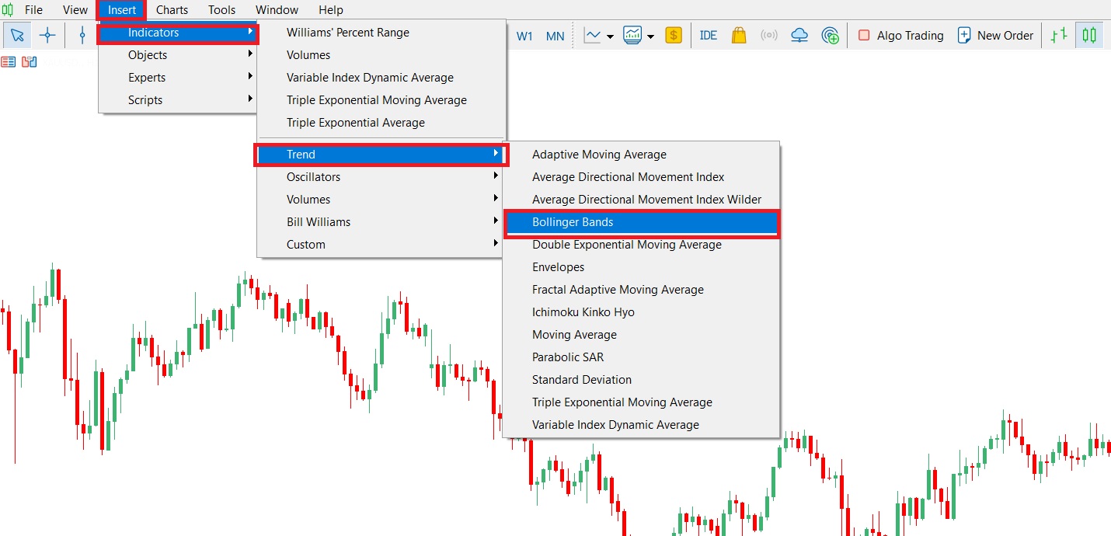Viewport: 1111px width, 536px height.
Task: Toggle the Algo Trading button
Action: pos(900,35)
